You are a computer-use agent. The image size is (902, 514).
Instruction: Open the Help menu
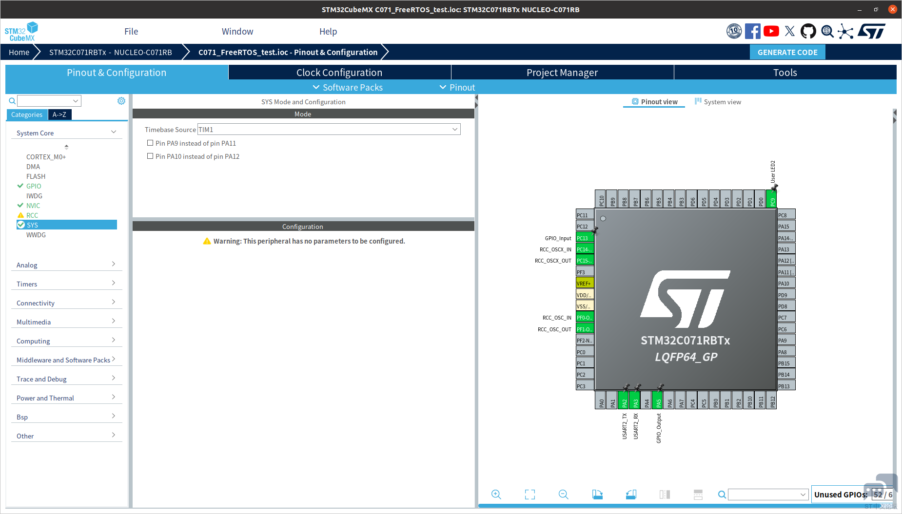(x=328, y=31)
